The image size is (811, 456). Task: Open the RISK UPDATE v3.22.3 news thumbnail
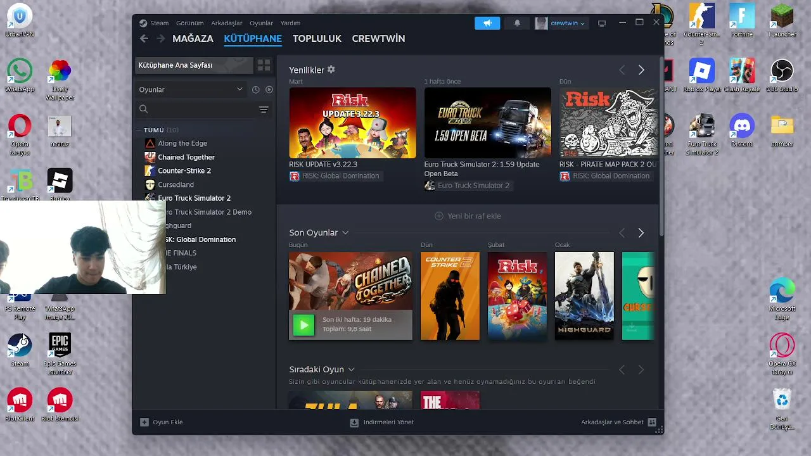coord(352,123)
